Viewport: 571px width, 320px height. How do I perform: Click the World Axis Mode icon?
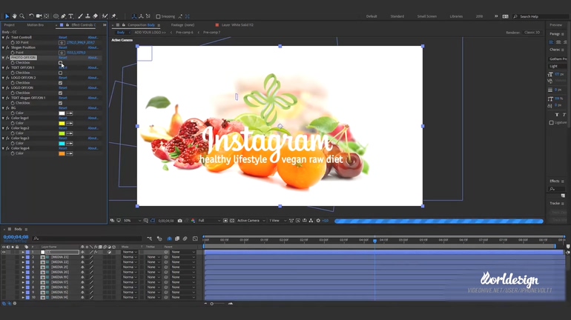tap(141, 16)
